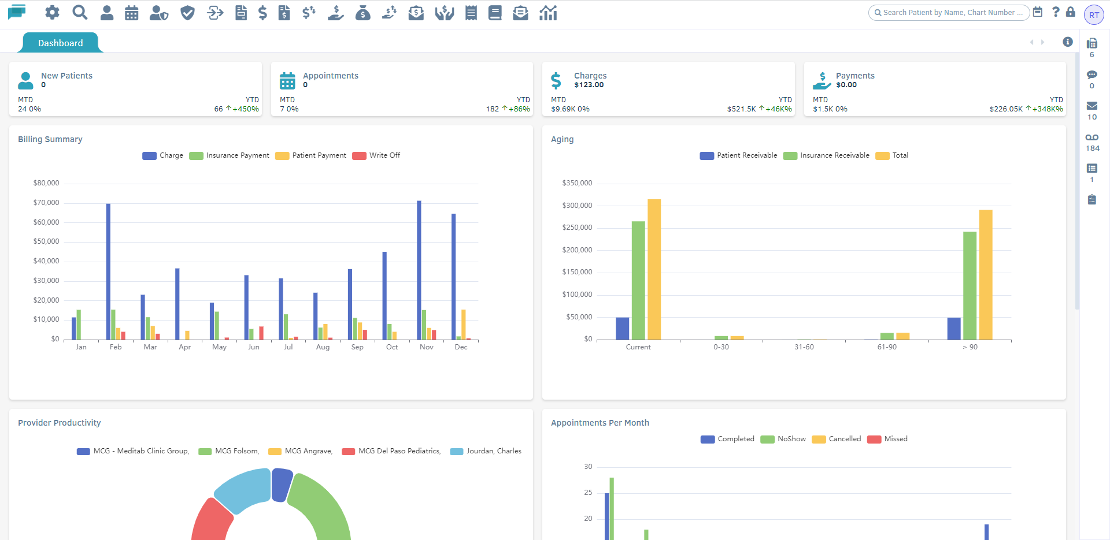Open the calendar picker near search bar
1110x540 pixels.
[1038, 12]
